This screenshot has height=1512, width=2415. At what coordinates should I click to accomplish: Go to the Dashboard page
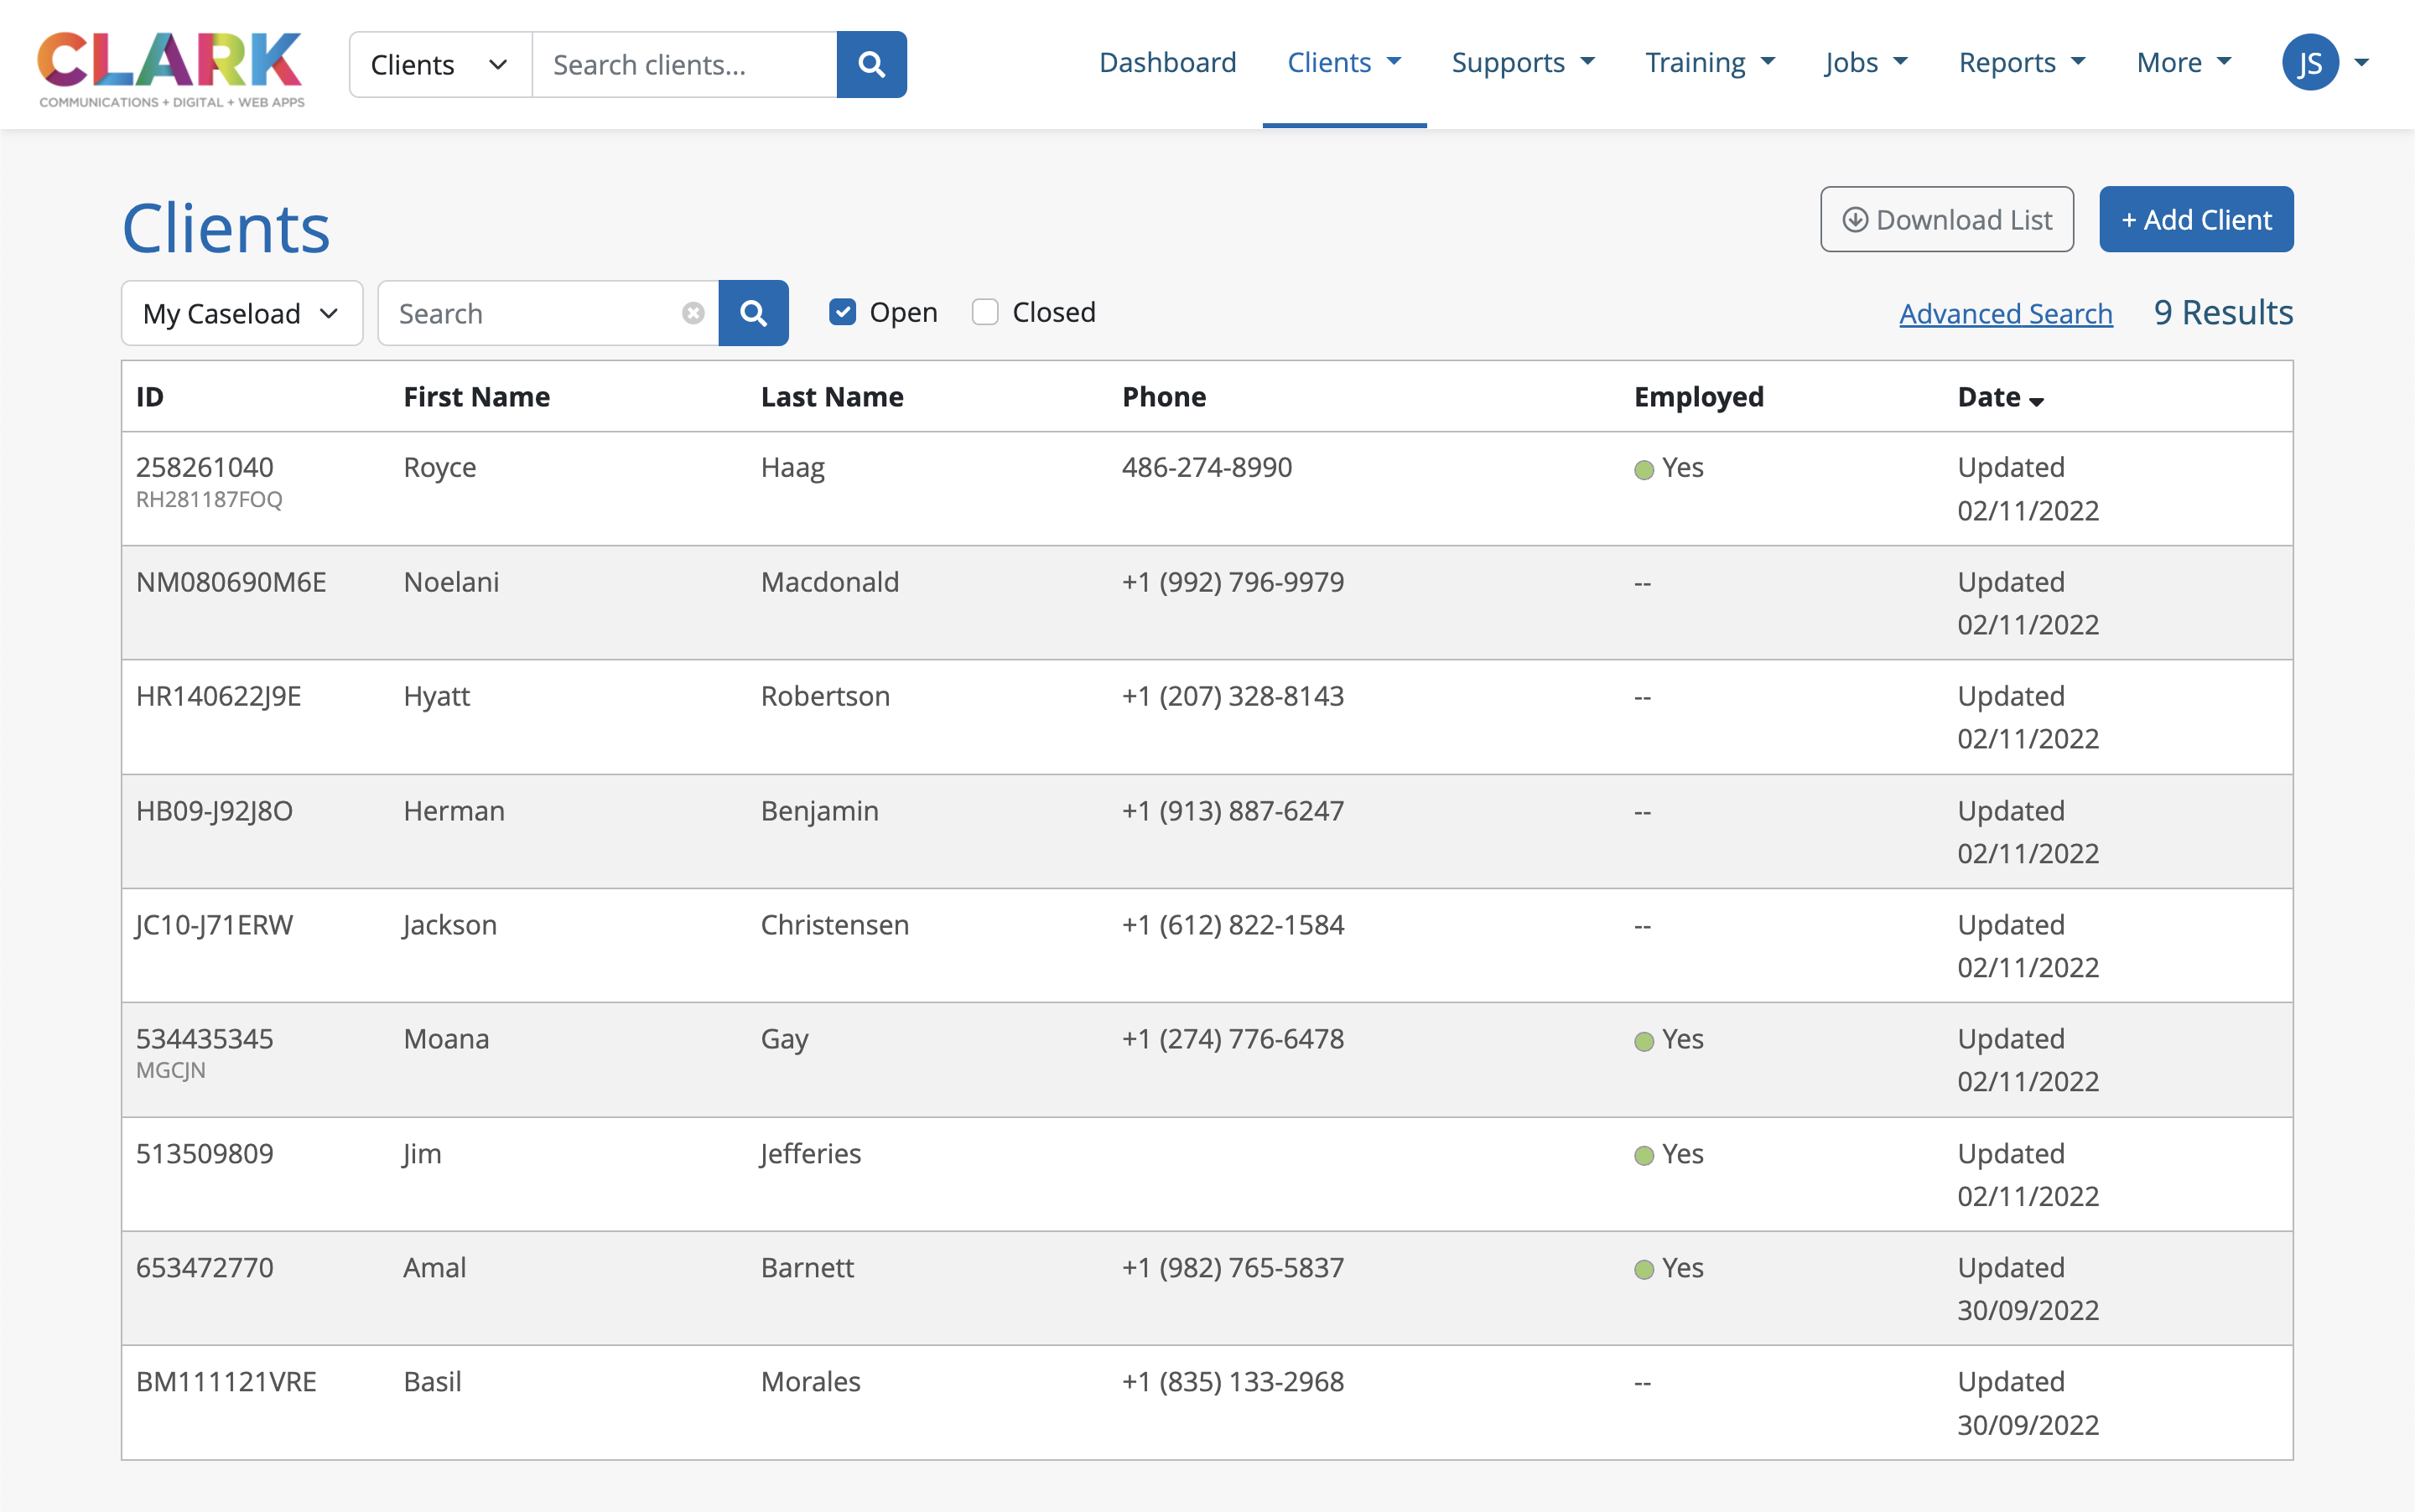1166,63
